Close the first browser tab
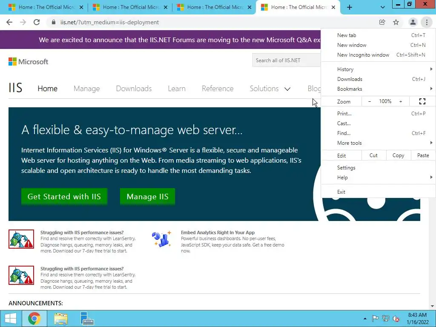 [x=81, y=8]
